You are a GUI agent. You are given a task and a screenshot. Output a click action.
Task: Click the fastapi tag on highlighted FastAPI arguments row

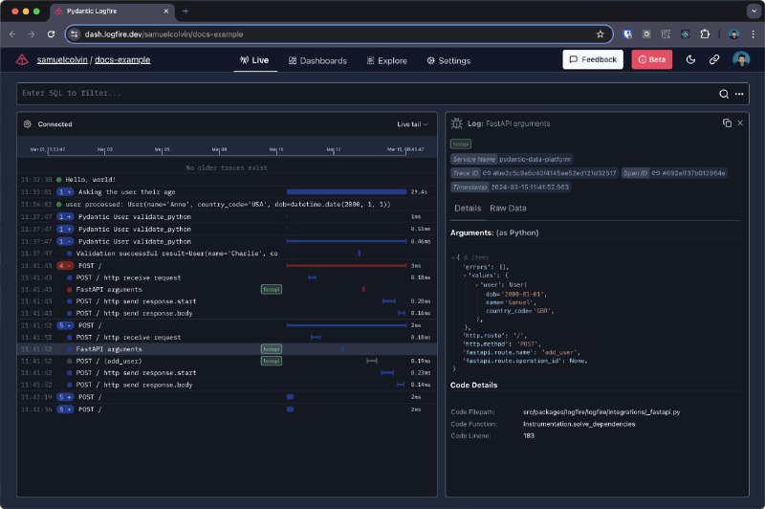tap(272, 349)
